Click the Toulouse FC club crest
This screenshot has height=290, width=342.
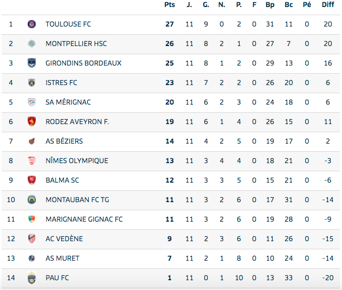pos(31,24)
